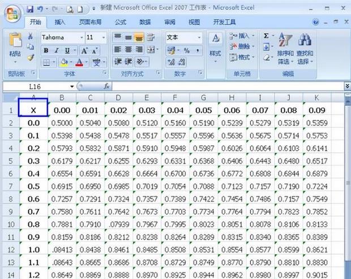Image resolution: width=351 pixels, height=279 pixels.
Task: Open the cell Styles gallery
Action: [215, 47]
